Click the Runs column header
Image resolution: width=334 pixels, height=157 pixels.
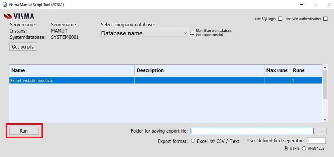pyautogui.click(x=306, y=70)
